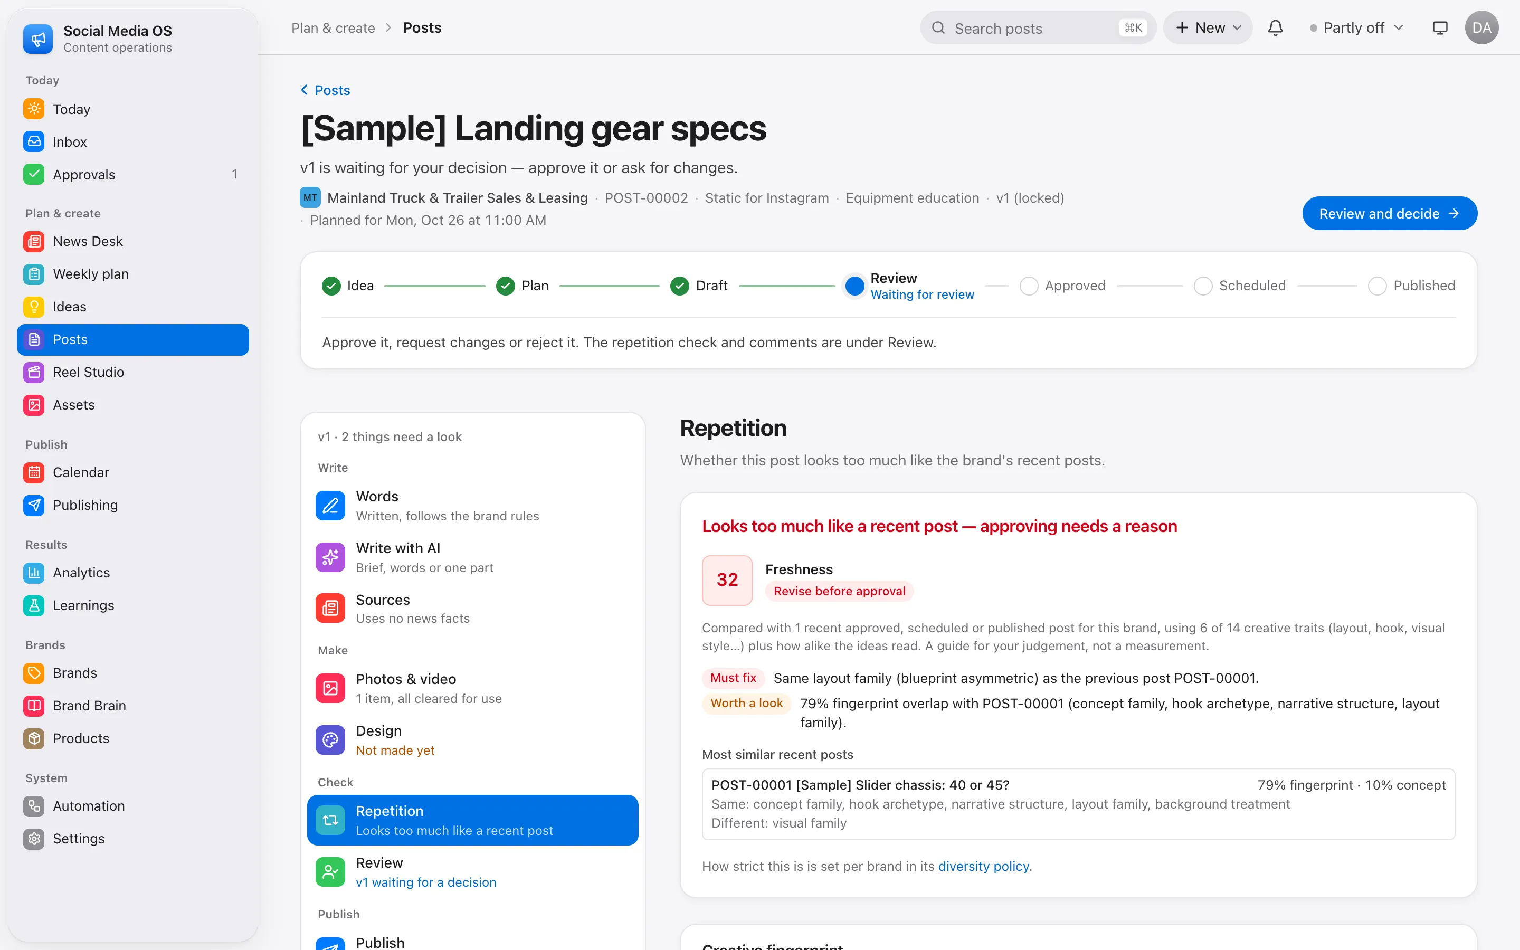Image resolution: width=1520 pixels, height=950 pixels.
Task: Open Settings in the sidebar
Action: pyautogui.click(x=132, y=838)
